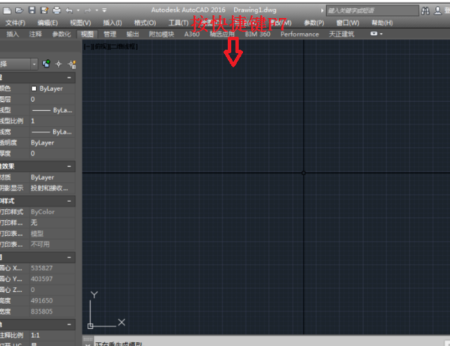The height and width of the screenshot is (346, 450).
Task: Open the 格式(O) menu
Action: (145, 23)
